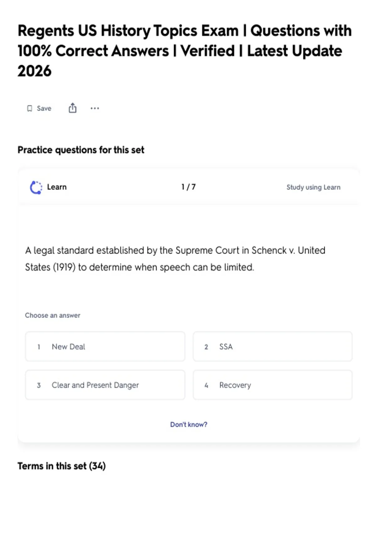Click number 4 beside Recovery option
377x534 pixels.
(x=206, y=385)
